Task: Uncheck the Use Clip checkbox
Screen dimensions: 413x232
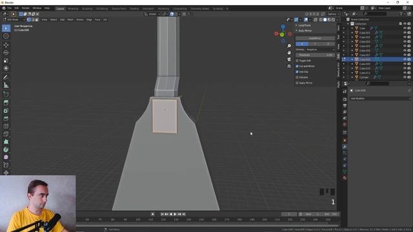Action: [297, 72]
